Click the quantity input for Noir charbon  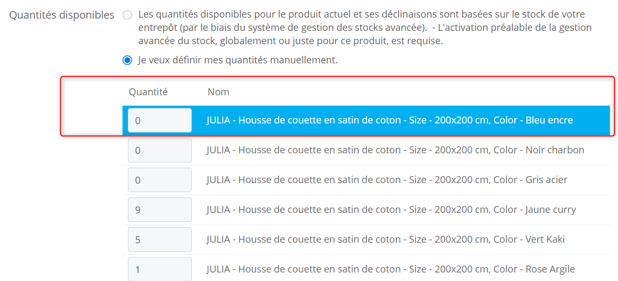pyautogui.click(x=159, y=150)
